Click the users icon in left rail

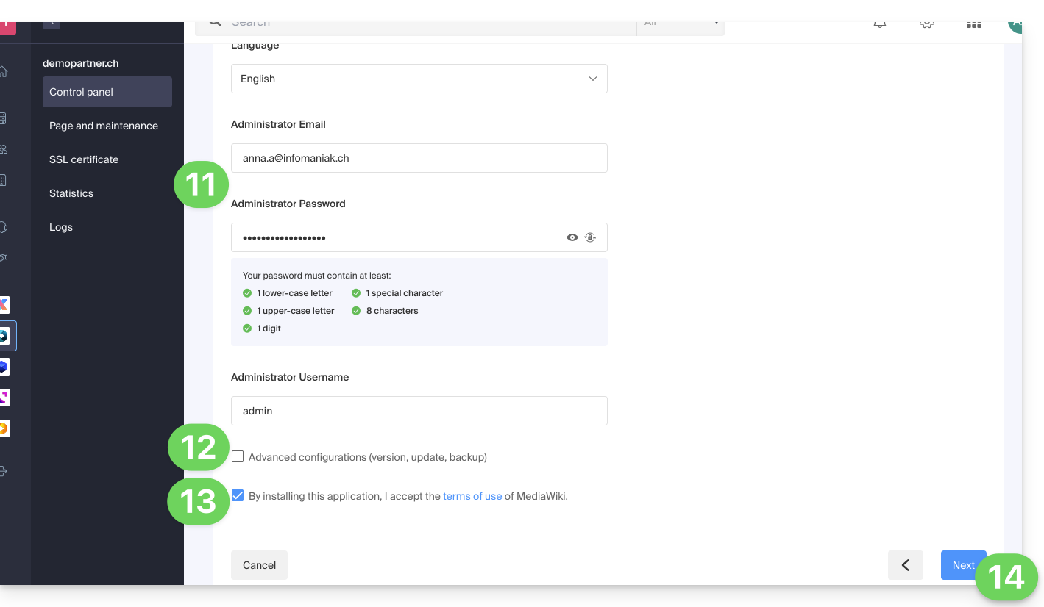point(4,149)
